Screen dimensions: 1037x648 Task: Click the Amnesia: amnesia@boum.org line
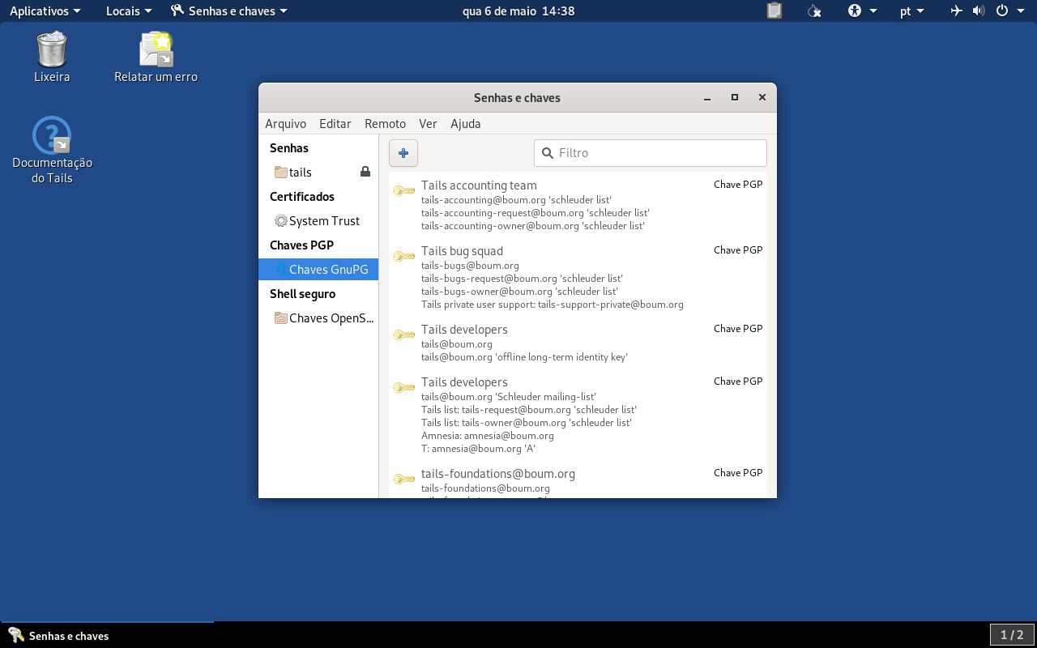tap(488, 436)
